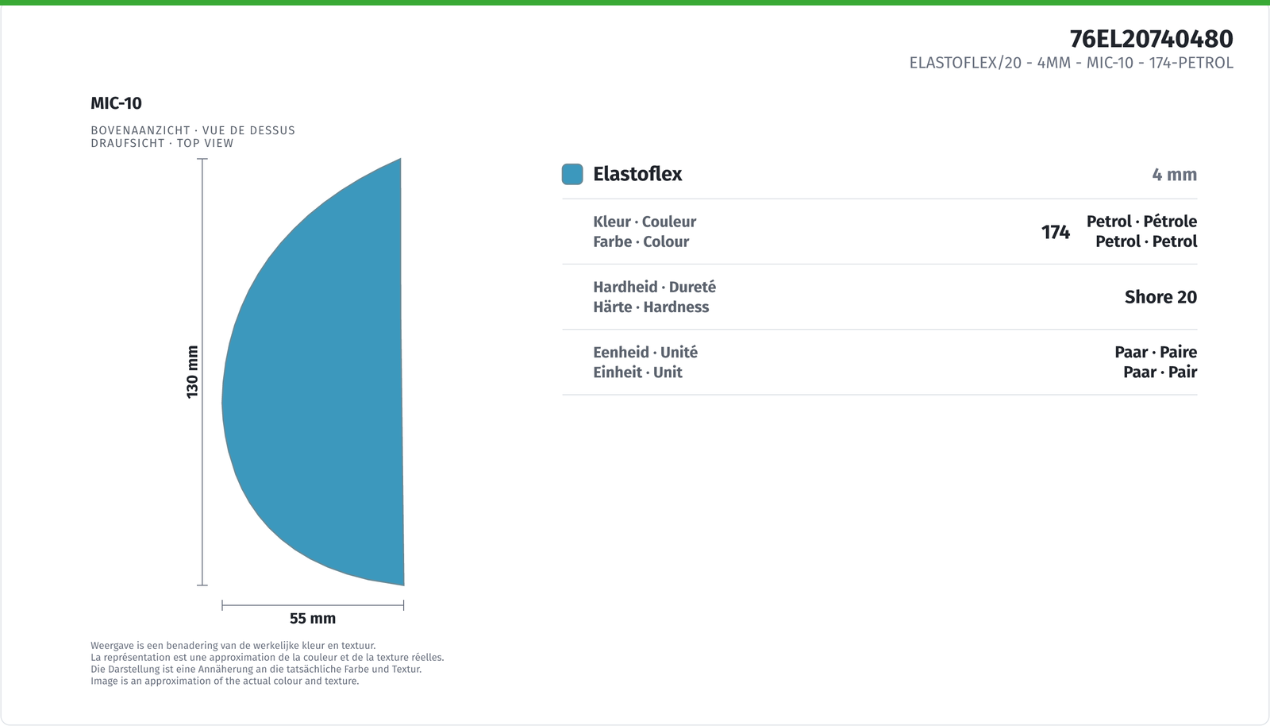Select product code 76EL20740480
1270x726 pixels.
point(1151,39)
